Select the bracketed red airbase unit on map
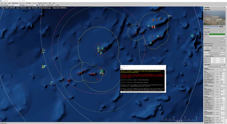This screenshot has width=227, height=124. point(153,27)
